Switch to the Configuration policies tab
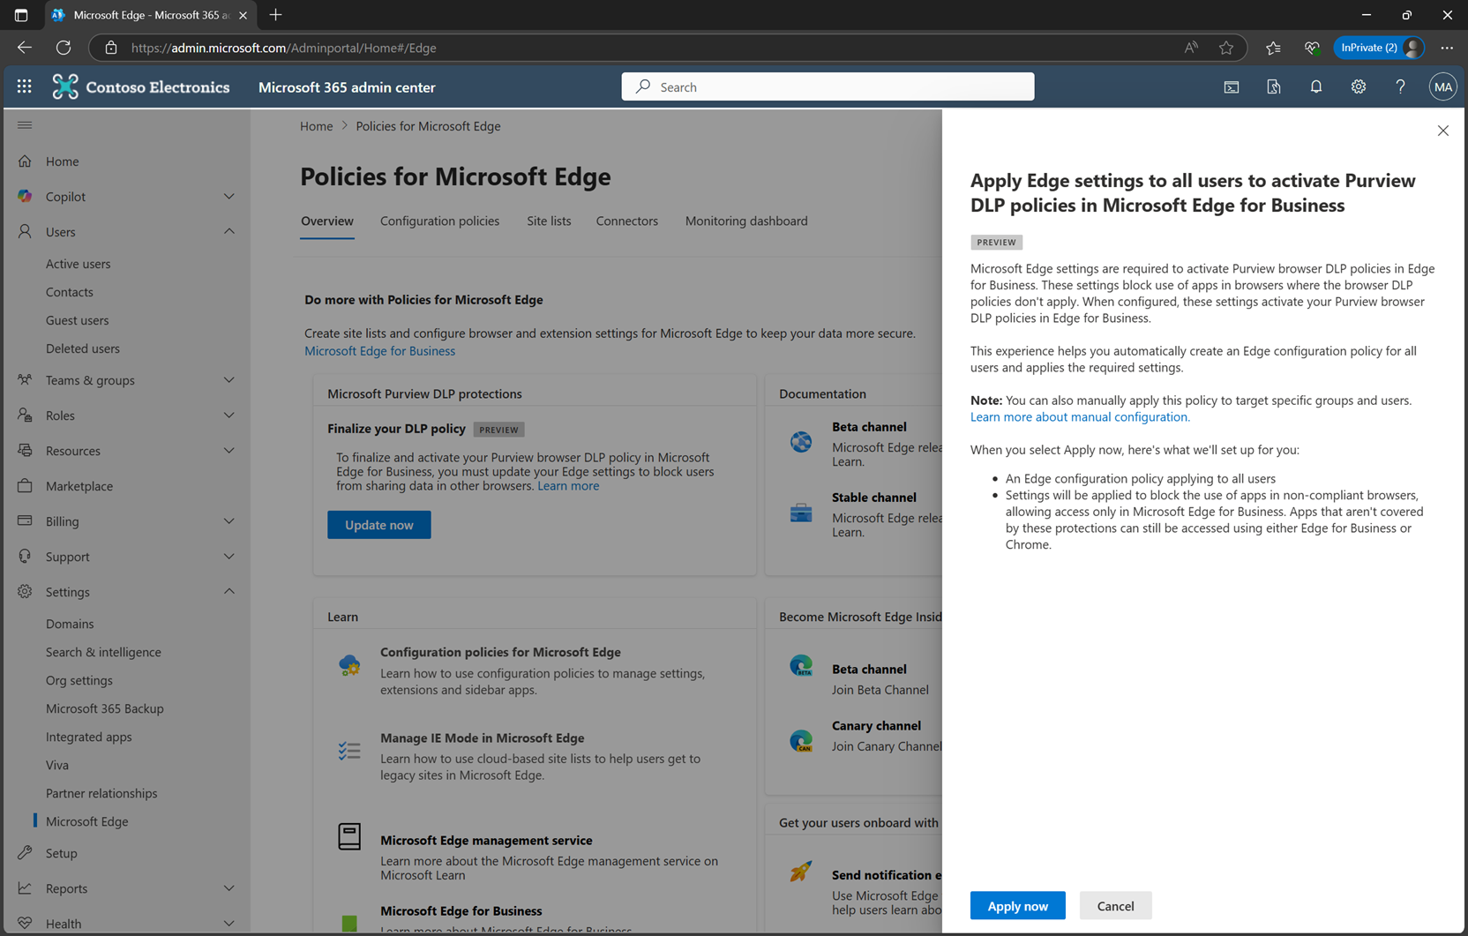 coord(439,221)
